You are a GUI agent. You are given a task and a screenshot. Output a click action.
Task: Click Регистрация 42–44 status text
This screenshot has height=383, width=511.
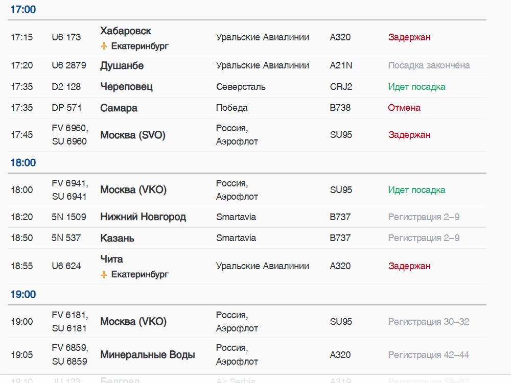429,355
